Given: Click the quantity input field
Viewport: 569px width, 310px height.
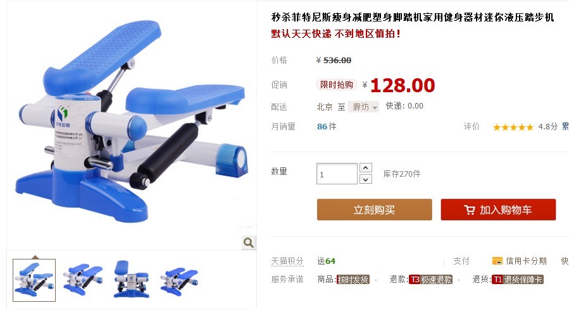Looking at the screenshot, I should [x=337, y=174].
